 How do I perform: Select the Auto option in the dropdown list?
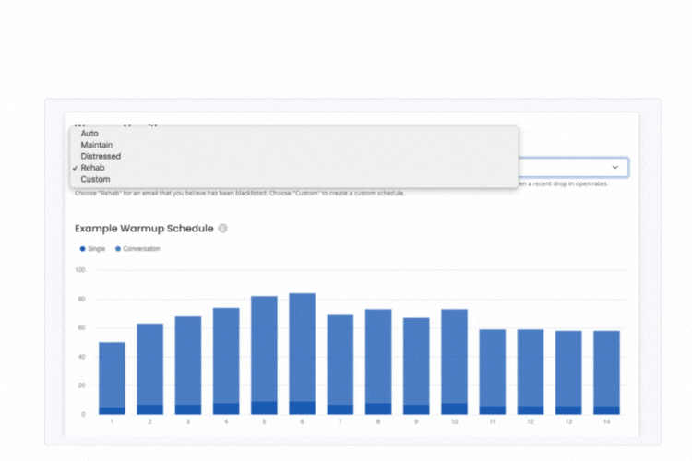coord(294,133)
